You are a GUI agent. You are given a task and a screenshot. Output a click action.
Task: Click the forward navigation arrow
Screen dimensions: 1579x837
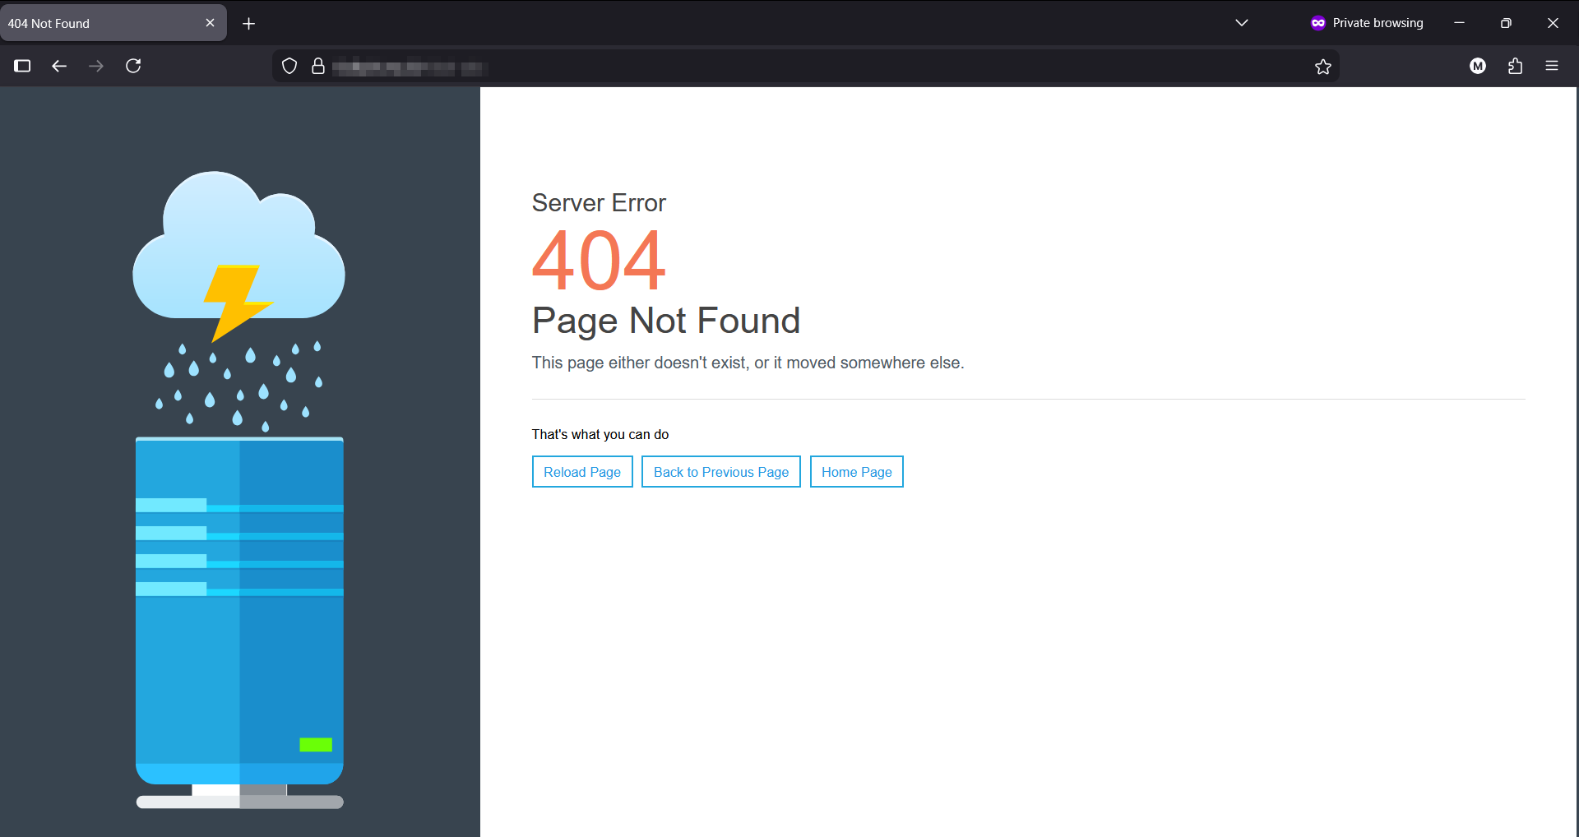coord(96,66)
